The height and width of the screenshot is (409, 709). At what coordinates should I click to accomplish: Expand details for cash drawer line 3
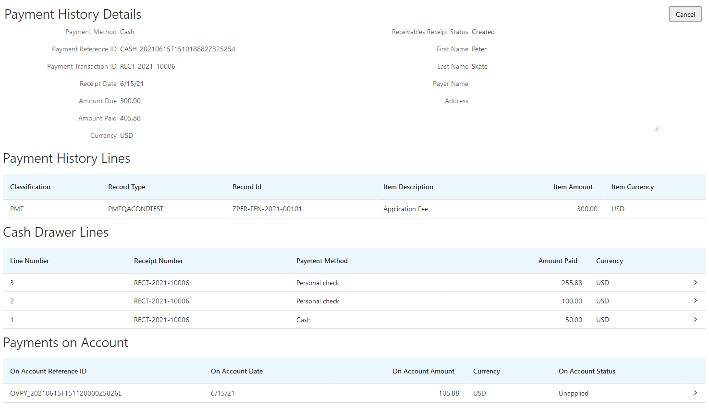click(695, 283)
